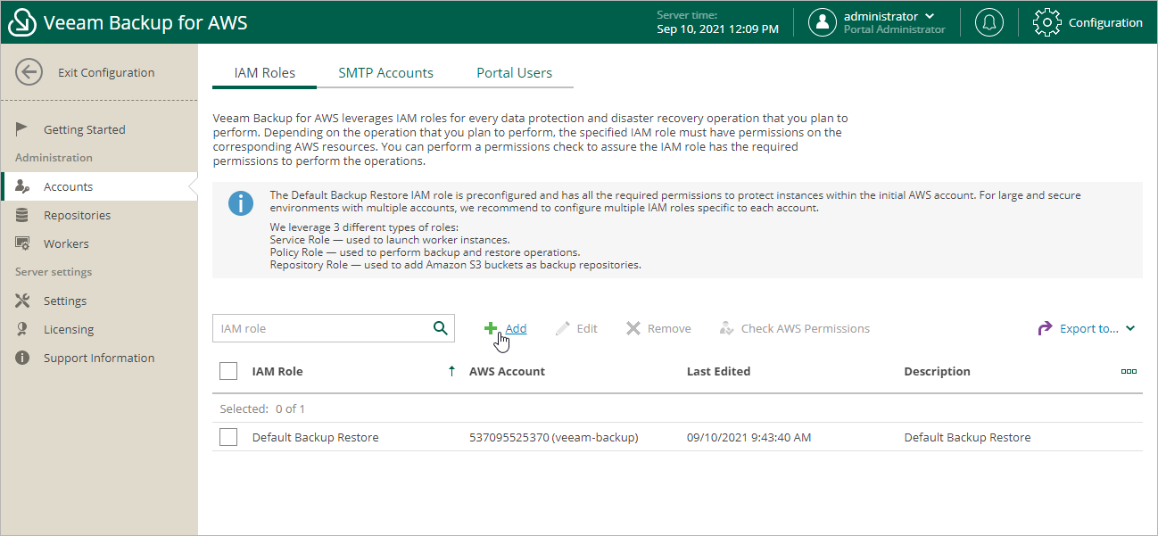1158x536 pixels.
Task: Click the purple Export arrow icon
Action: pos(1046,329)
